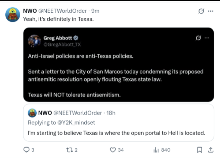Open Greg Abbott's profile picture
This screenshot has width=220, height=158.
34,41
